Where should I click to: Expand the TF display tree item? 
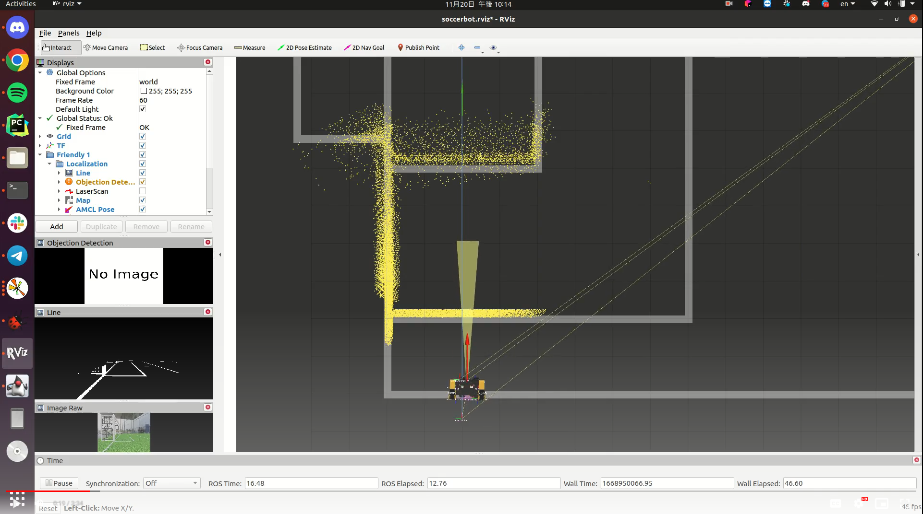(40, 146)
